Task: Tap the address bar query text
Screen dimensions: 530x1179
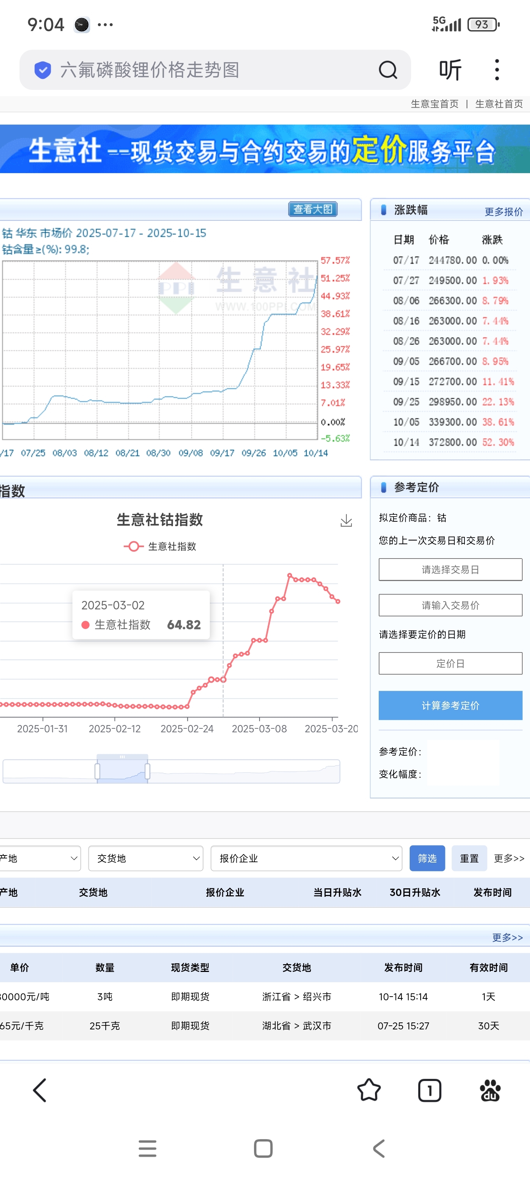Action: (149, 70)
